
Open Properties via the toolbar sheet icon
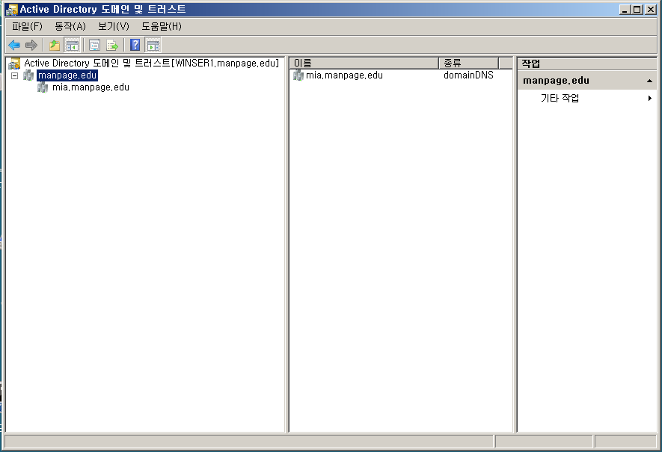tap(94, 45)
